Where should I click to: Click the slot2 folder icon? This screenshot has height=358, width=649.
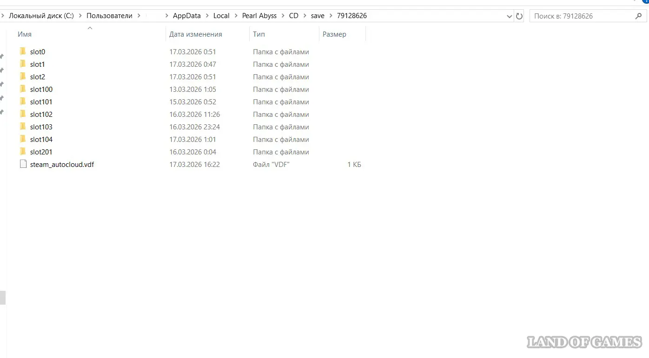tap(23, 77)
